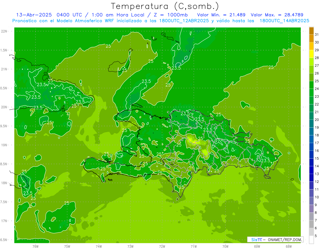The height and width of the screenshot is (250, 324).
Task: Click the purple swatch between 9 and 10
Action: coord(311,201)
